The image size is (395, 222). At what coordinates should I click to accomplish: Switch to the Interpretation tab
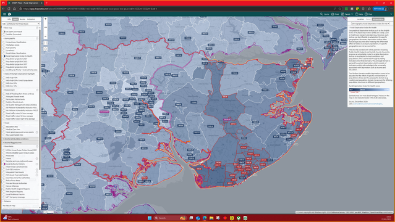click(378, 19)
